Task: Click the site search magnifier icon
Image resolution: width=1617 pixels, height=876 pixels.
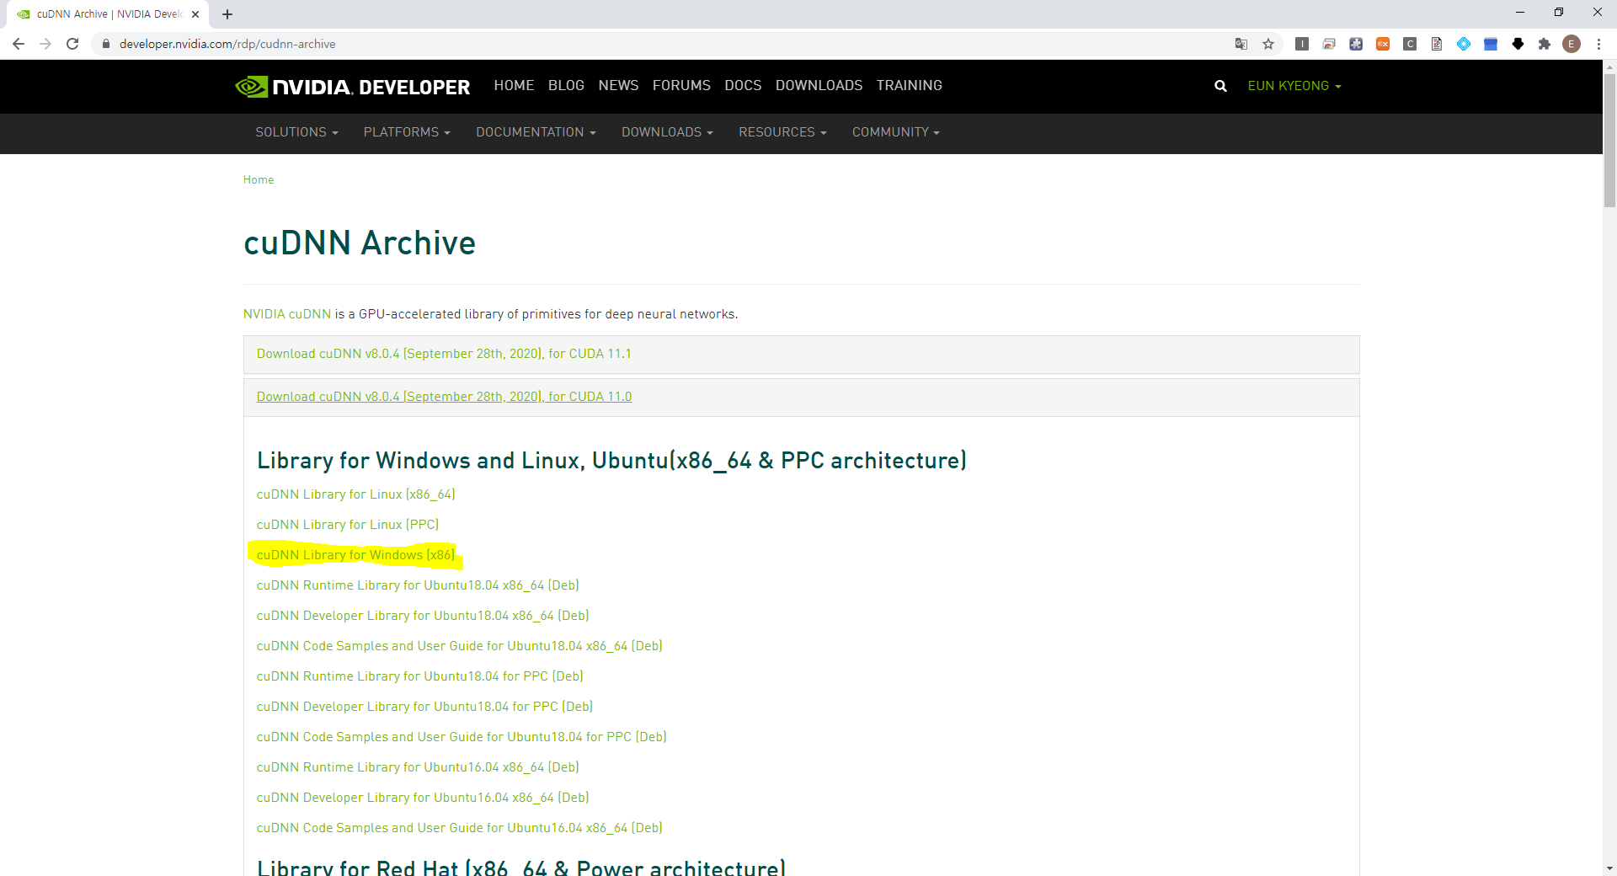Action: click(1220, 86)
